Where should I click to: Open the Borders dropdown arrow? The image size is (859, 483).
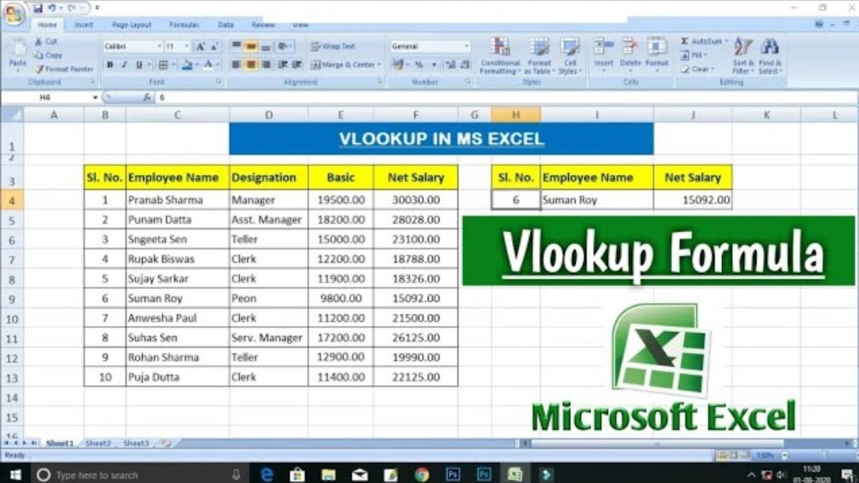point(172,65)
